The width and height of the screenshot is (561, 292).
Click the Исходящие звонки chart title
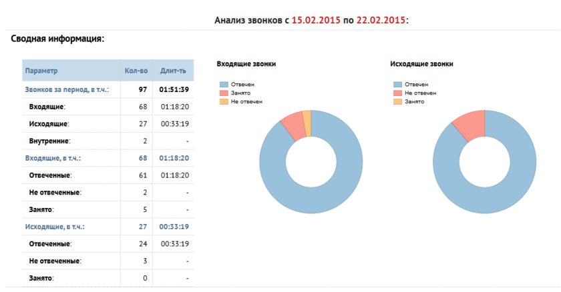coord(421,64)
